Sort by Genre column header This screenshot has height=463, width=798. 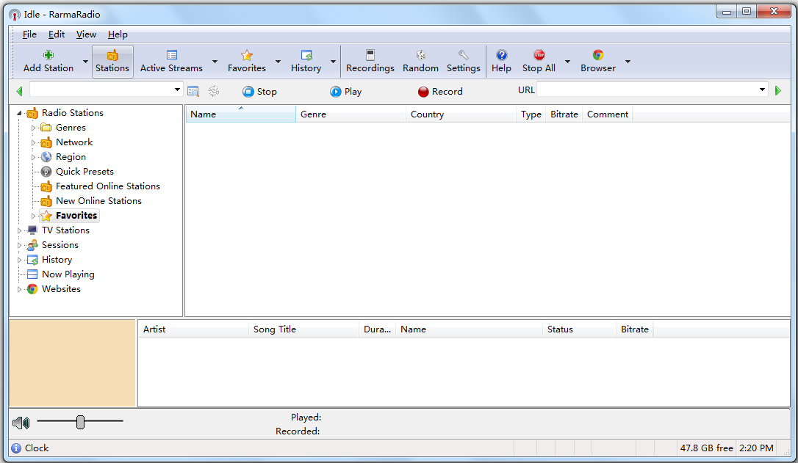click(351, 114)
